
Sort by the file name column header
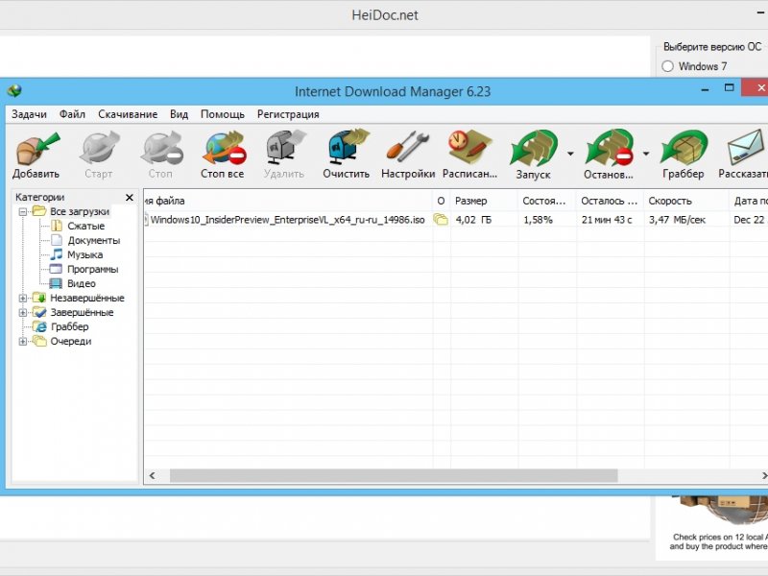coord(288,201)
